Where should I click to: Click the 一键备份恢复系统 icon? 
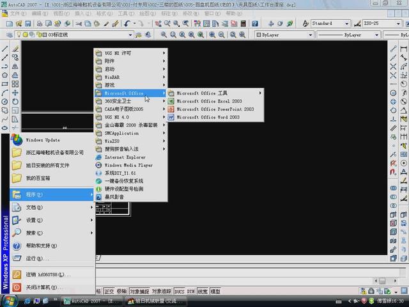(x=98, y=181)
